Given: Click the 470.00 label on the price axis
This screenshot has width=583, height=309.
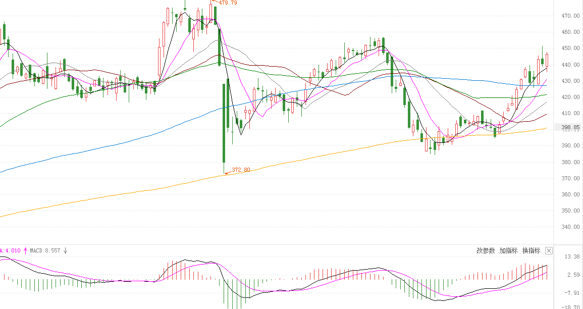Looking at the screenshot, I should click(570, 16).
